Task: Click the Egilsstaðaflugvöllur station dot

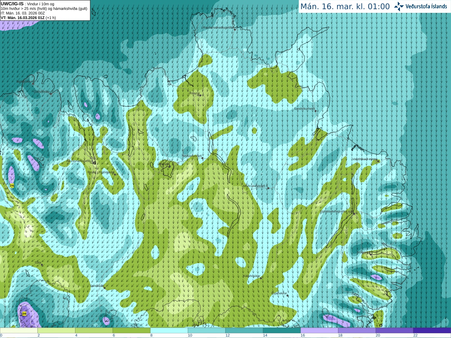Action: [x=354, y=213]
